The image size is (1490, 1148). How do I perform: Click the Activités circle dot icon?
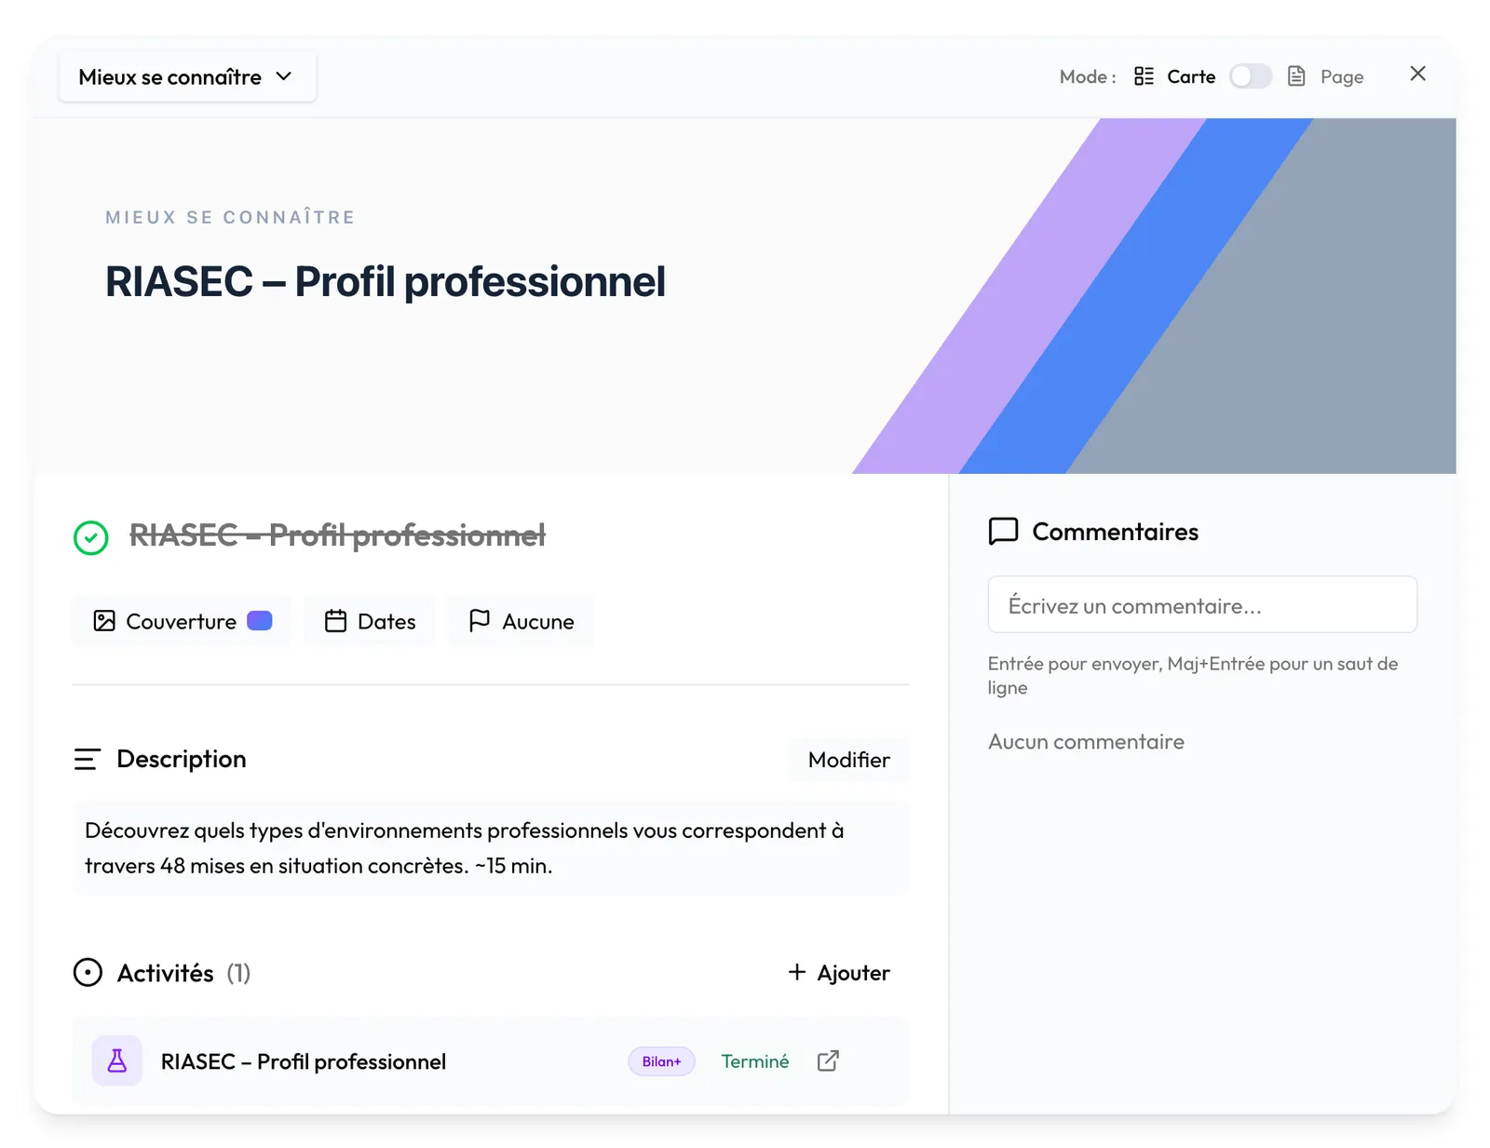(x=88, y=973)
